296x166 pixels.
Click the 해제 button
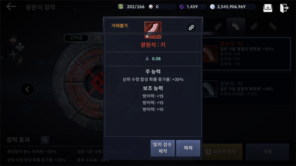(188, 148)
